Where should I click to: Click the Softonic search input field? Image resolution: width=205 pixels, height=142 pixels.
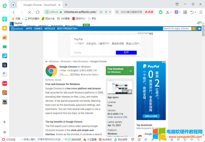[x=177, y=29]
